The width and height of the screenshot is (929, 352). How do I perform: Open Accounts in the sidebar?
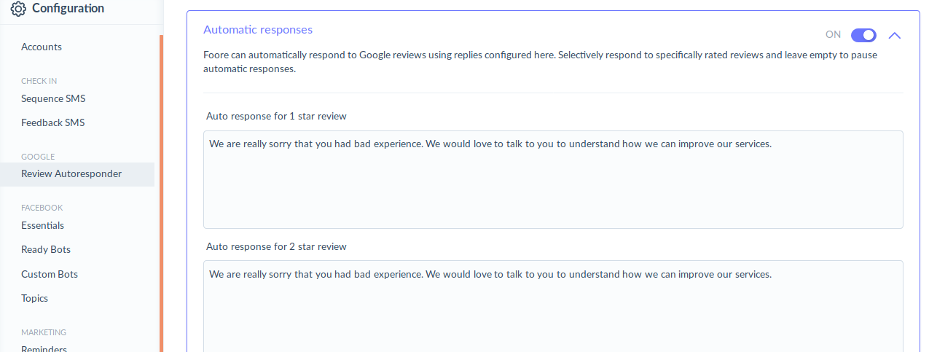[x=42, y=47]
